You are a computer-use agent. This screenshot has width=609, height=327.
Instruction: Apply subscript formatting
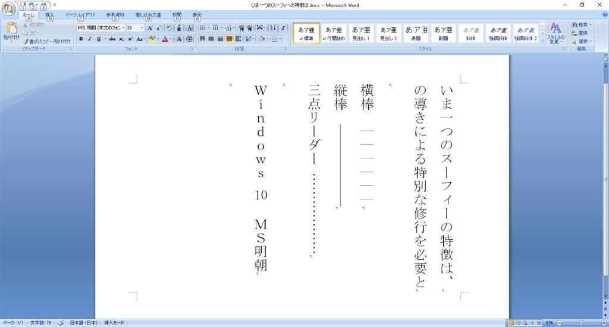pyautogui.click(x=121, y=39)
